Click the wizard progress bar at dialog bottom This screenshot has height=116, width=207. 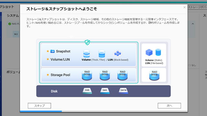[103, 111]
